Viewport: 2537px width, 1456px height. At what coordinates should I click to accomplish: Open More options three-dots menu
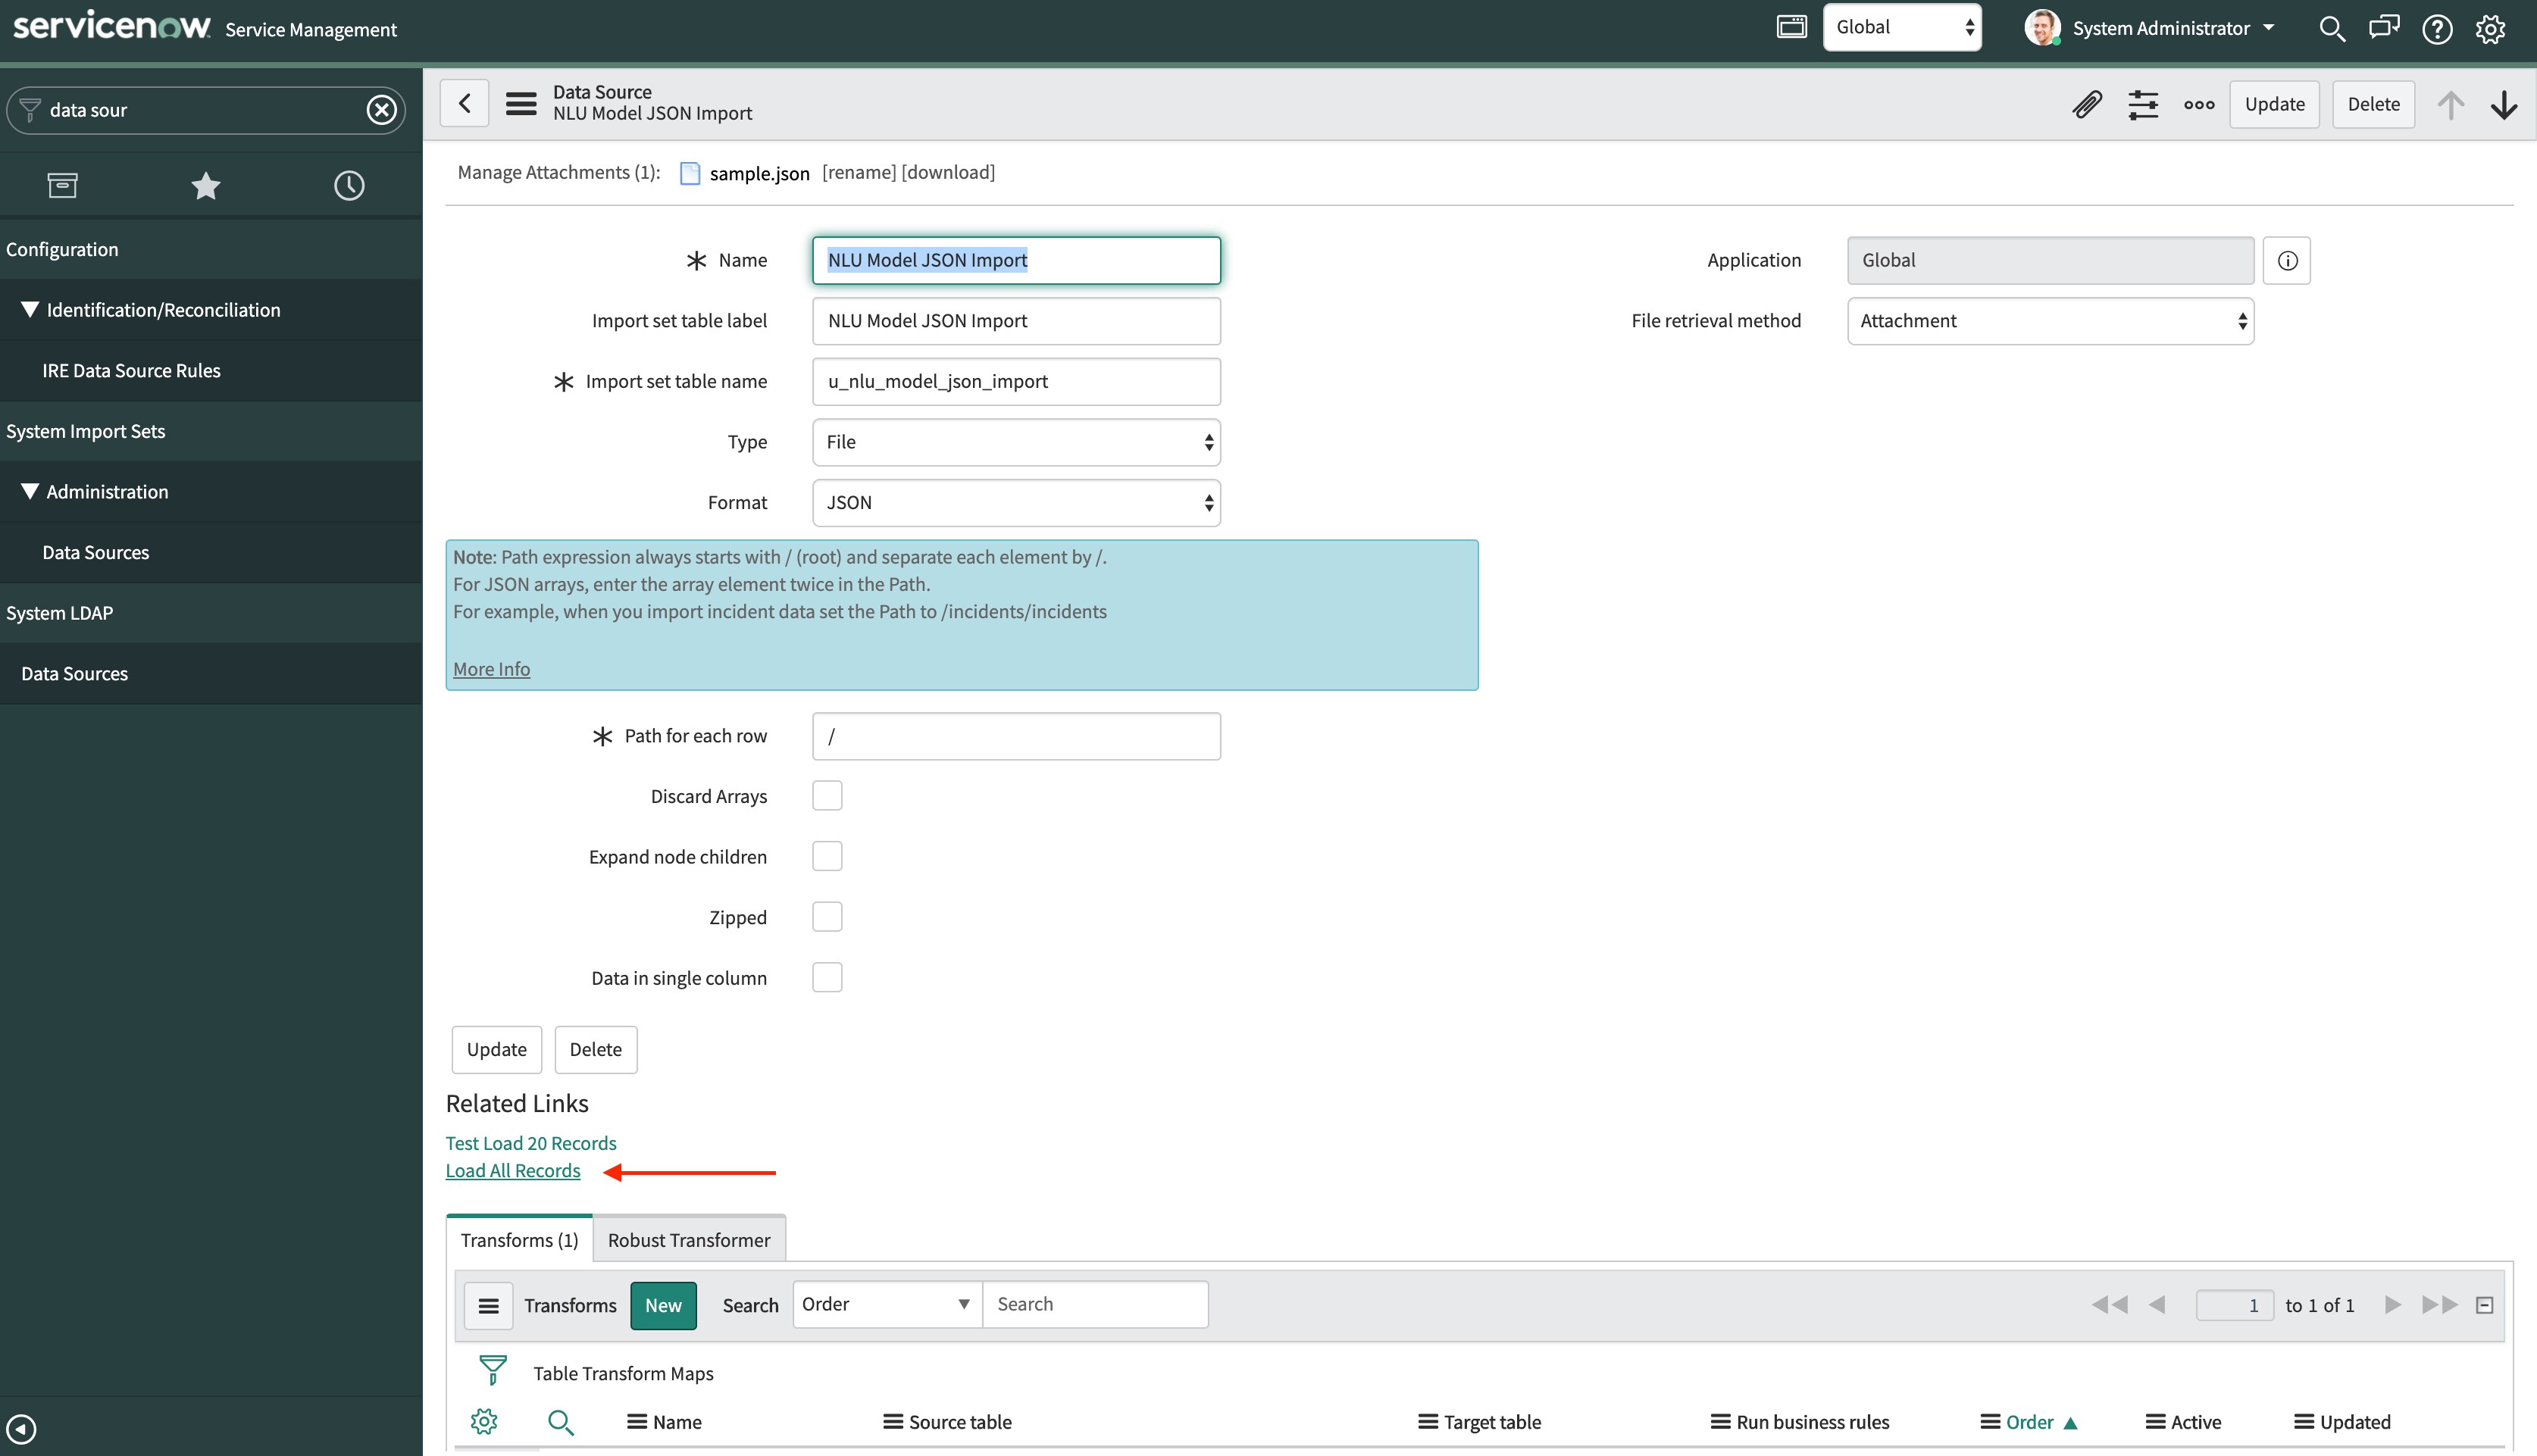2199,104
